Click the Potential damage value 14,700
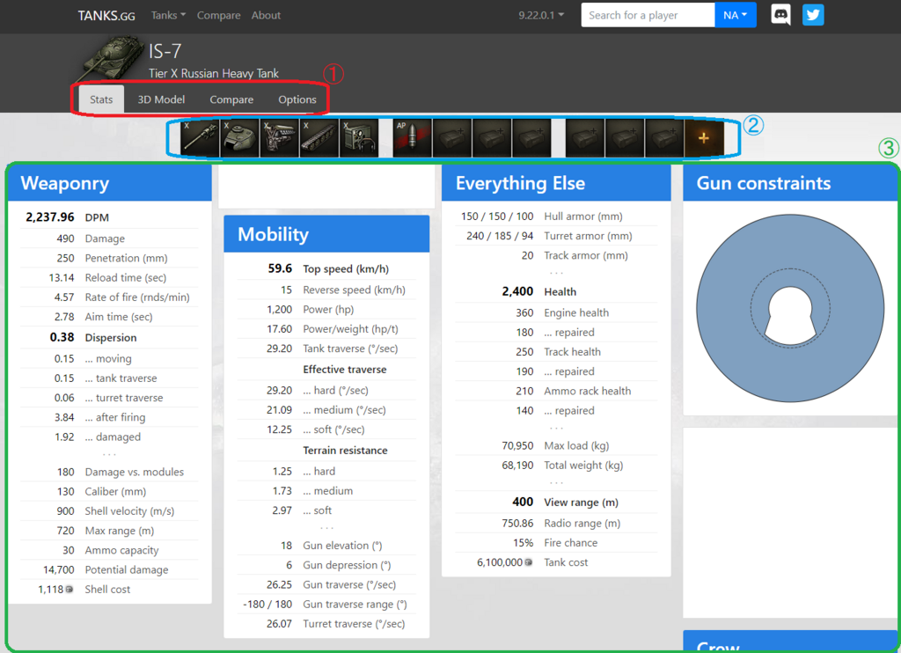This screenshot has height=653, width=901. click(59, 569)
